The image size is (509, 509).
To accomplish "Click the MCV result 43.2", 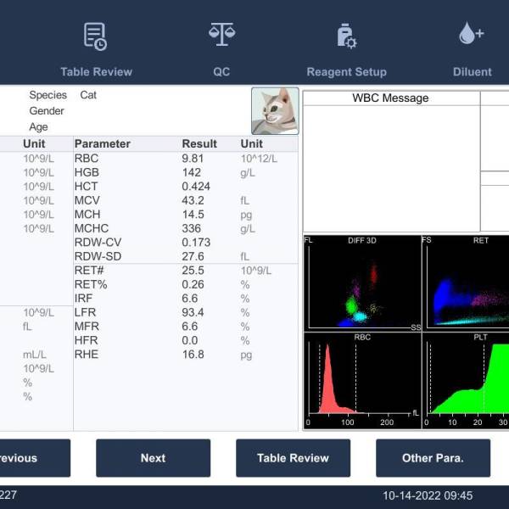I will pos(193,200).
